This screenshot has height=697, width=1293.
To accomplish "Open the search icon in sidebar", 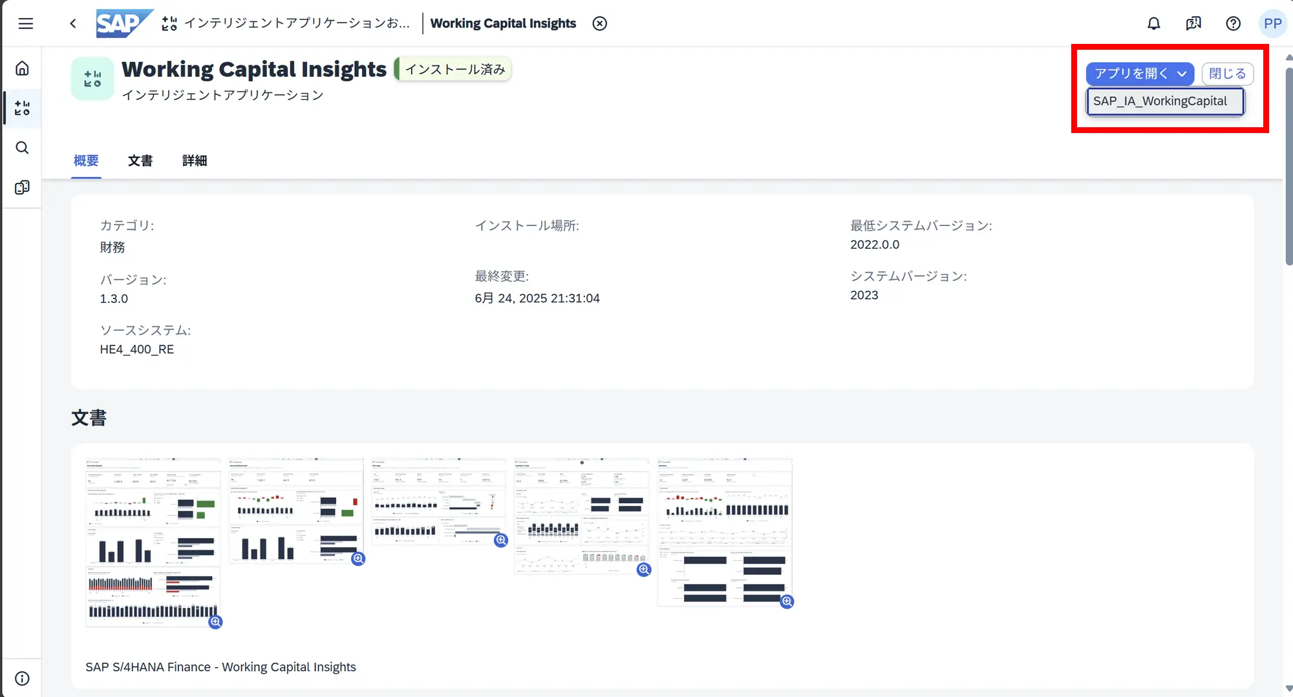I will click(22, 148).
